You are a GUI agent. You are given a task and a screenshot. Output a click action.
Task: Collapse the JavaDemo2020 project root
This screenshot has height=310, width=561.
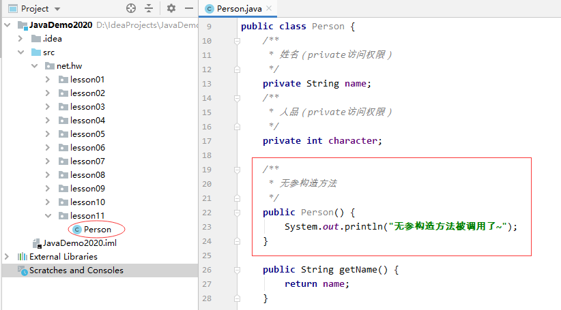coord(8,25)
